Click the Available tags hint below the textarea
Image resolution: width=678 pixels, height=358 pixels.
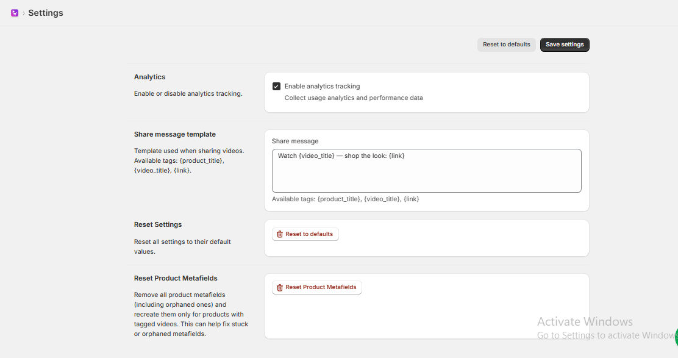coord(345,199)
